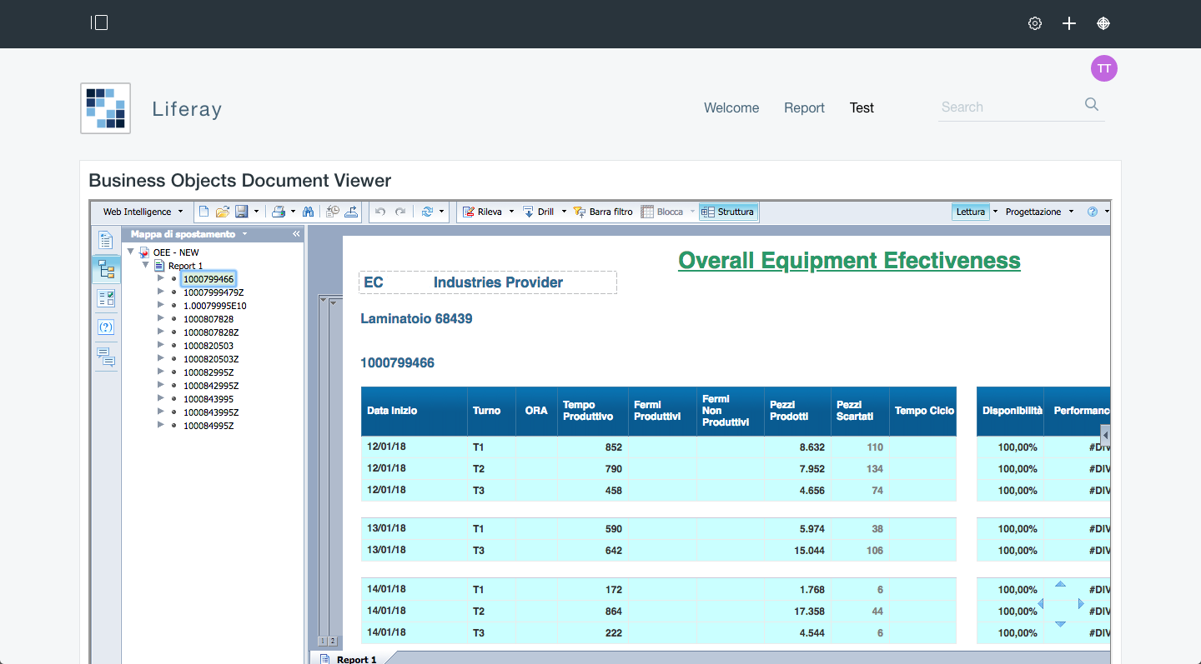Viewport: 1201px width, 664px height.
Task: Open find with the binoculars icon
Action: 308,212
